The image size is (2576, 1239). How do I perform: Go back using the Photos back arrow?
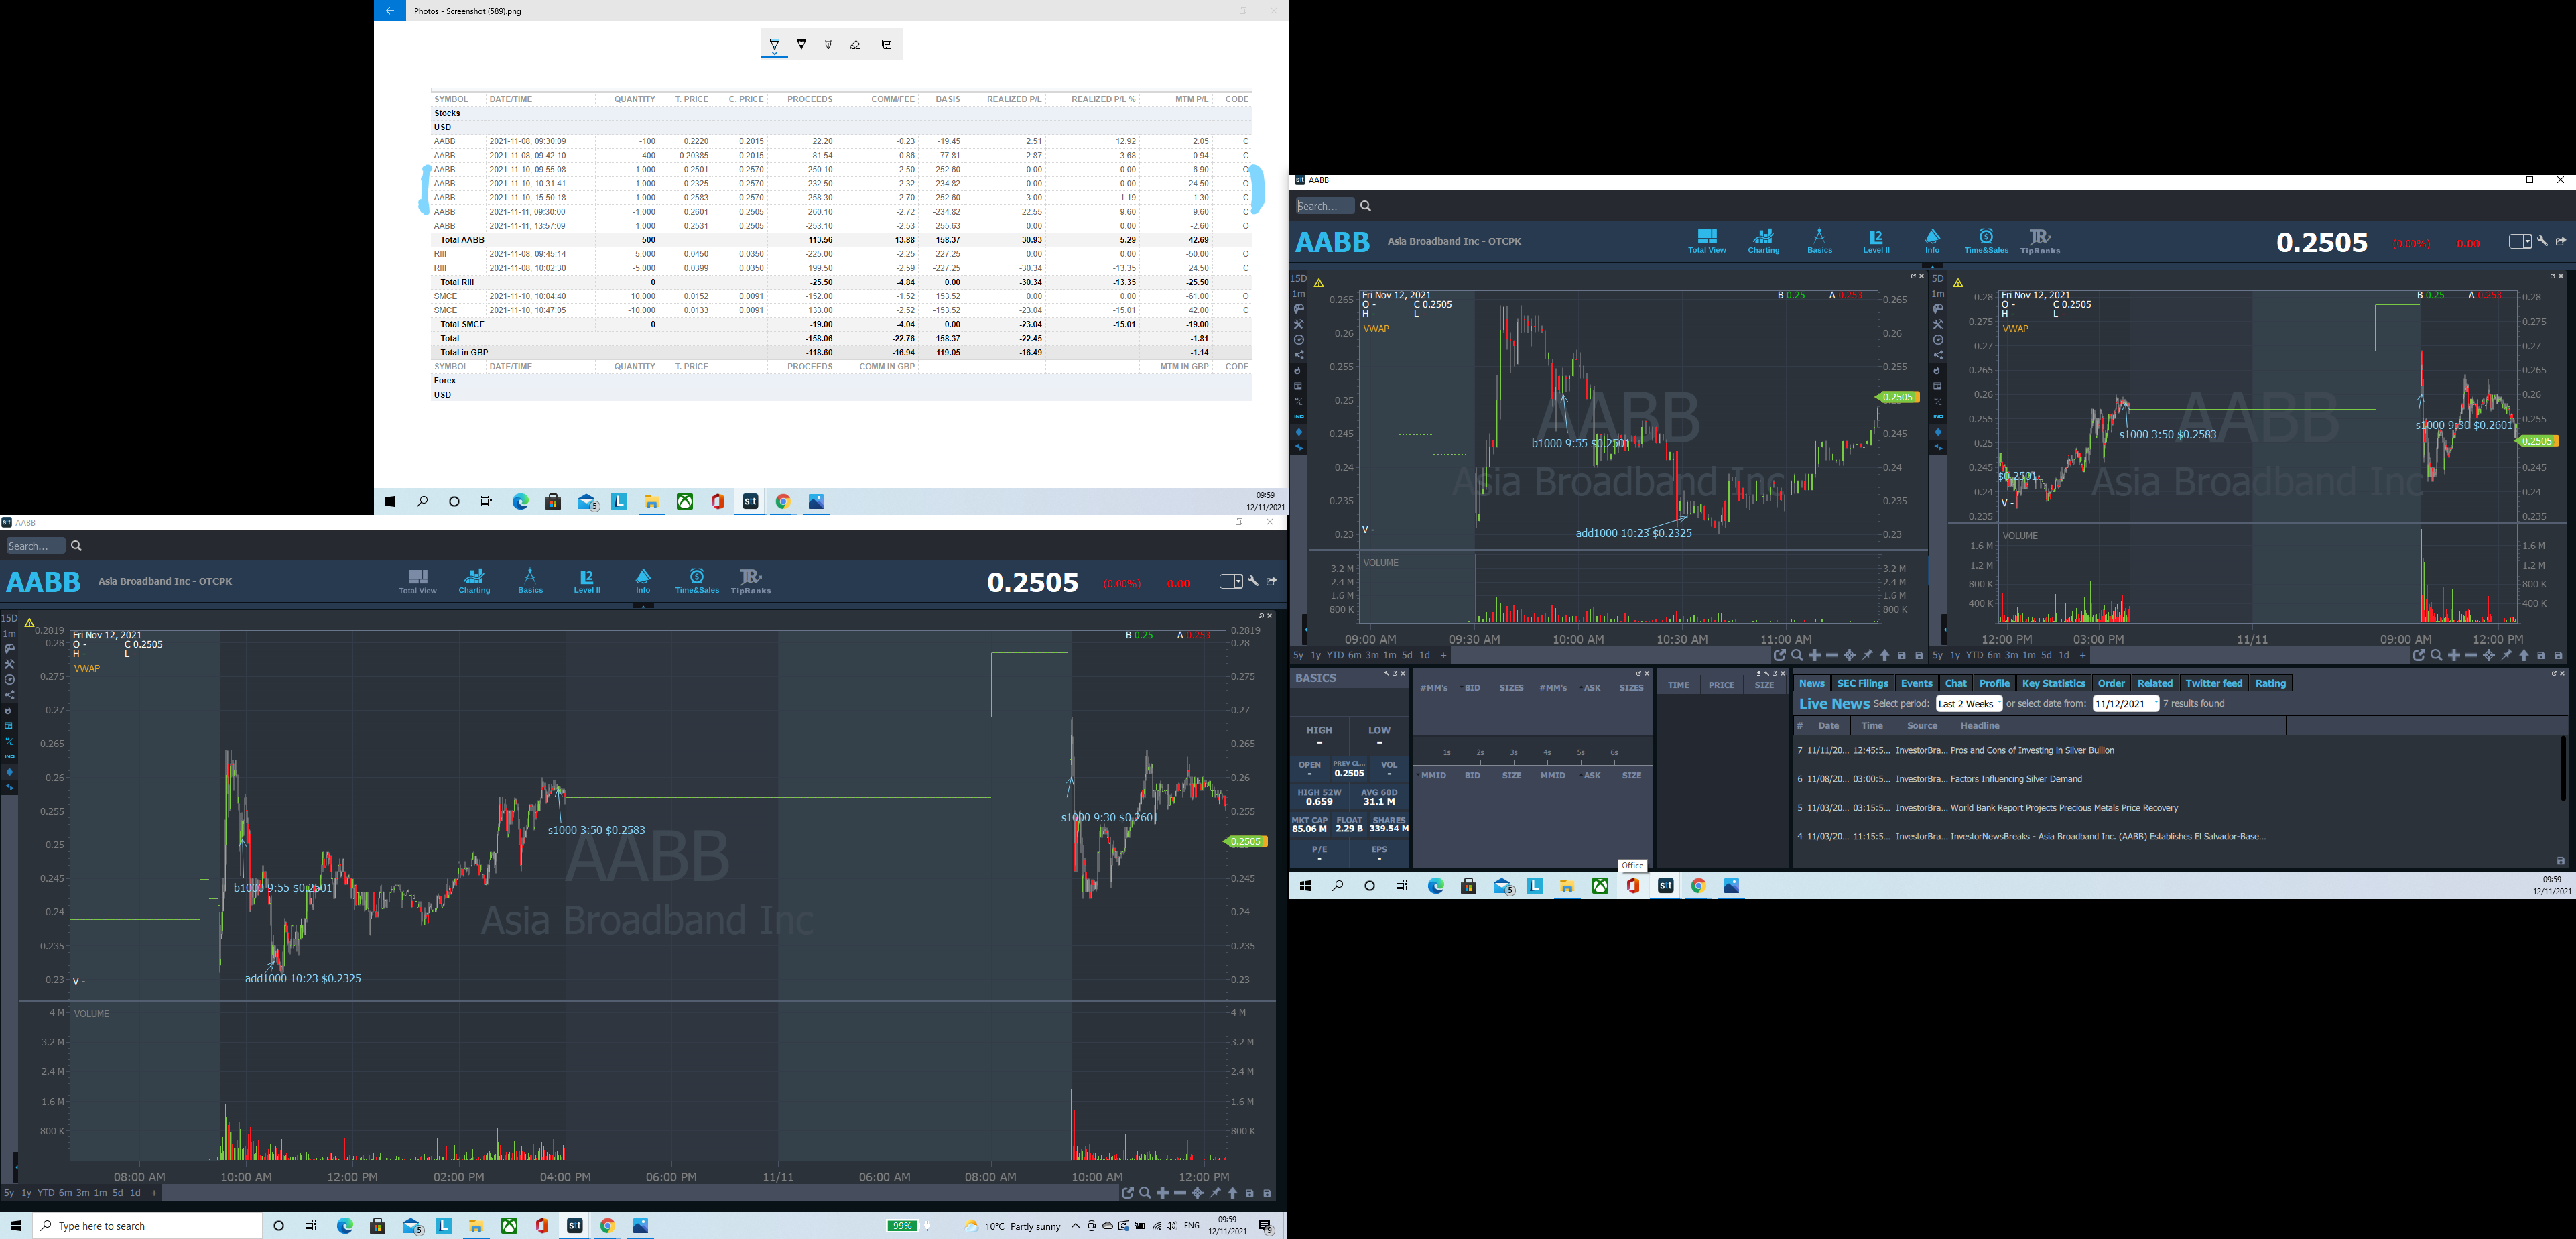(x=390, y=11)
